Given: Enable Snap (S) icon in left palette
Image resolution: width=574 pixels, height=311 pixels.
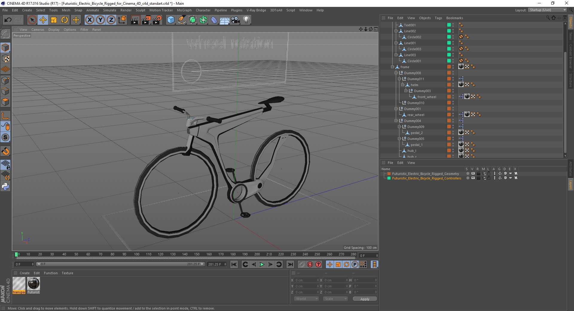Looking at the screenshot, I should [x=5, y=138].
